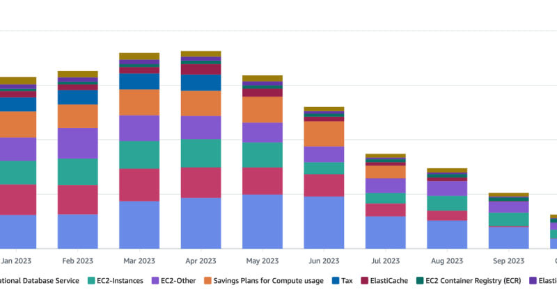This screenshot has height=292, width=557.
Task: Toggle the EC2-Instances legend label
Action: tap(120, 281)
